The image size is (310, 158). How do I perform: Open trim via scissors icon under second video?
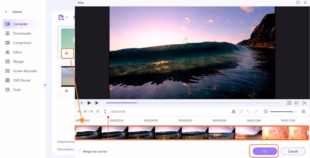[x=66, y=91]
